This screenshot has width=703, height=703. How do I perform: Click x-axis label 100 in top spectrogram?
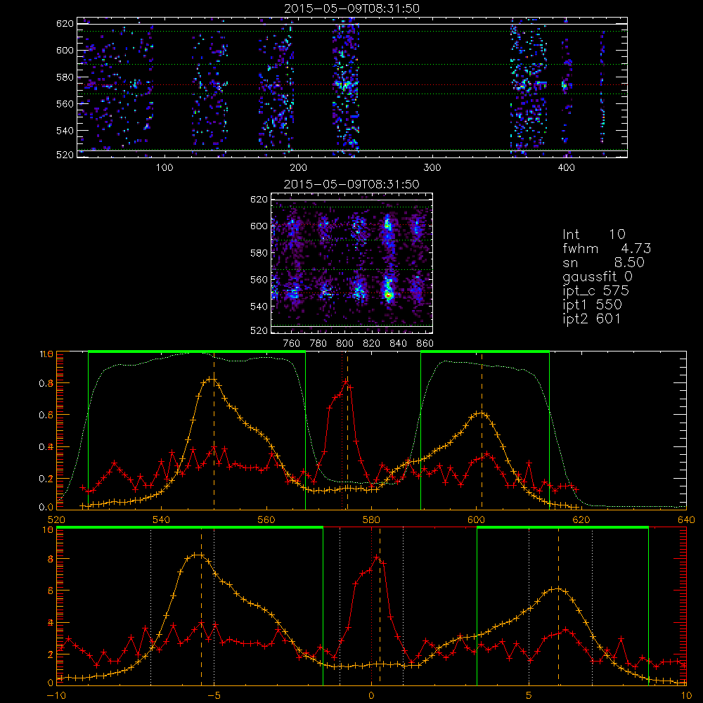pos(164,168)
